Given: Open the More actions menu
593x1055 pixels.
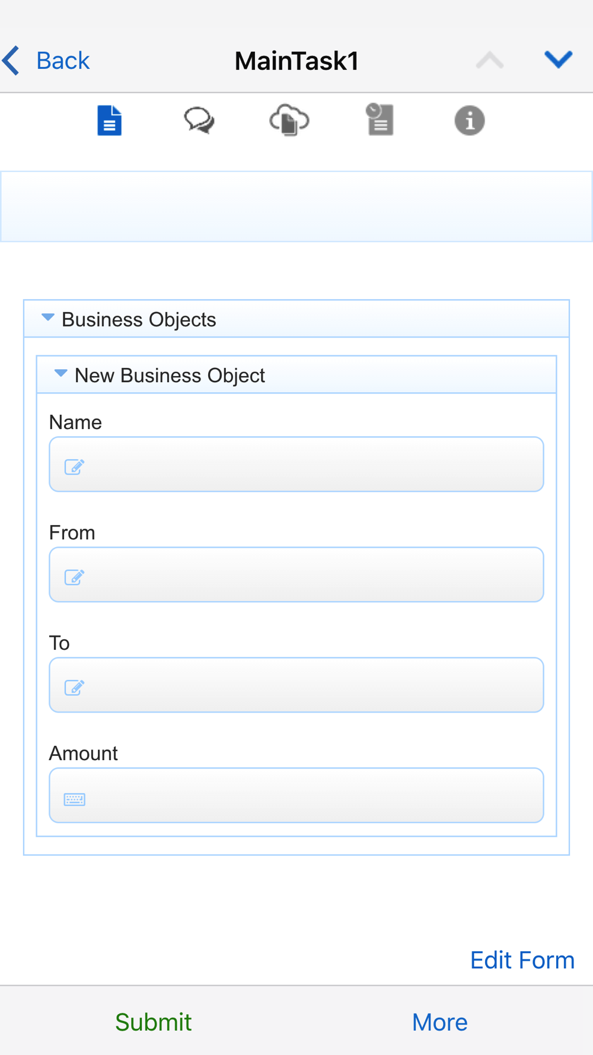Looking at the screenshot, I should click(440, 1022).
